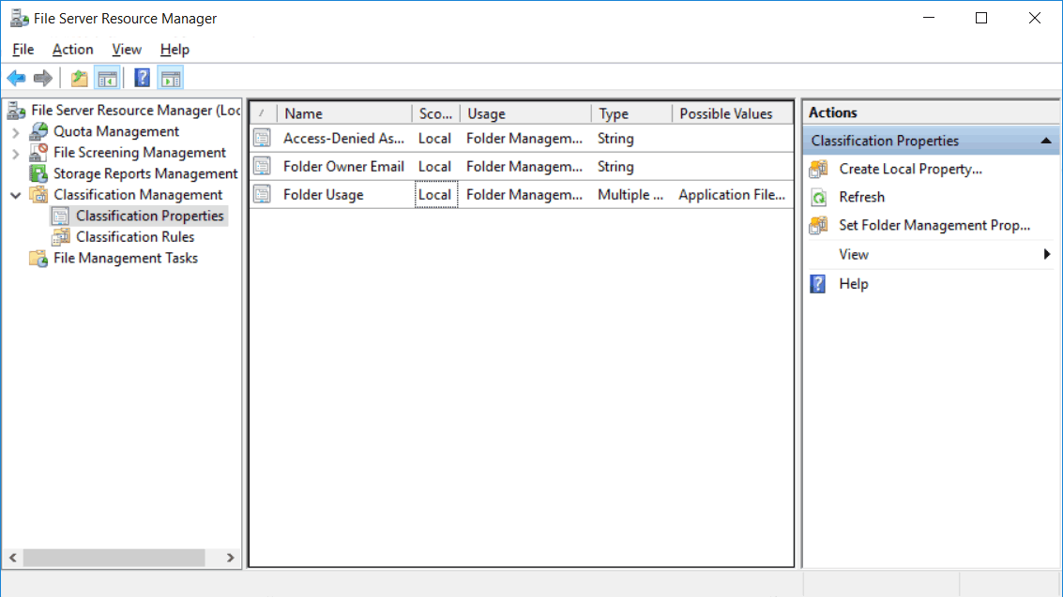The image size is (1063, 597).
Task: Click the Classification Rules tree icon
Action: [60, 237]
